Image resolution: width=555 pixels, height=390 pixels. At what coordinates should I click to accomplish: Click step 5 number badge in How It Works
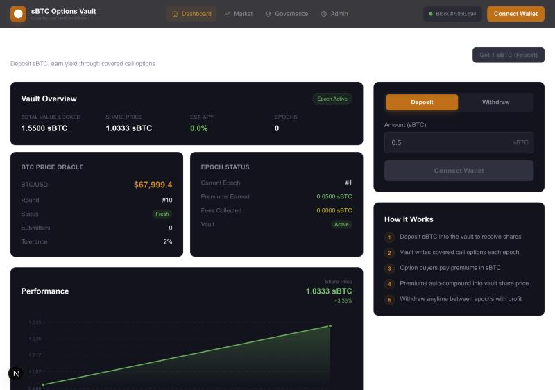(389, 300)
